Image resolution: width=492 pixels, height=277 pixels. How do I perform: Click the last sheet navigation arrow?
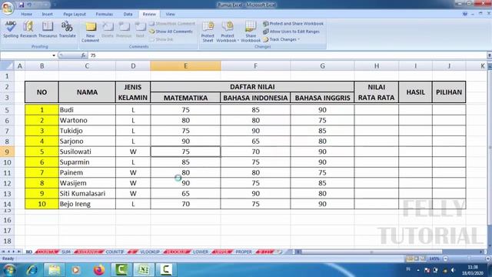(18, 252)
